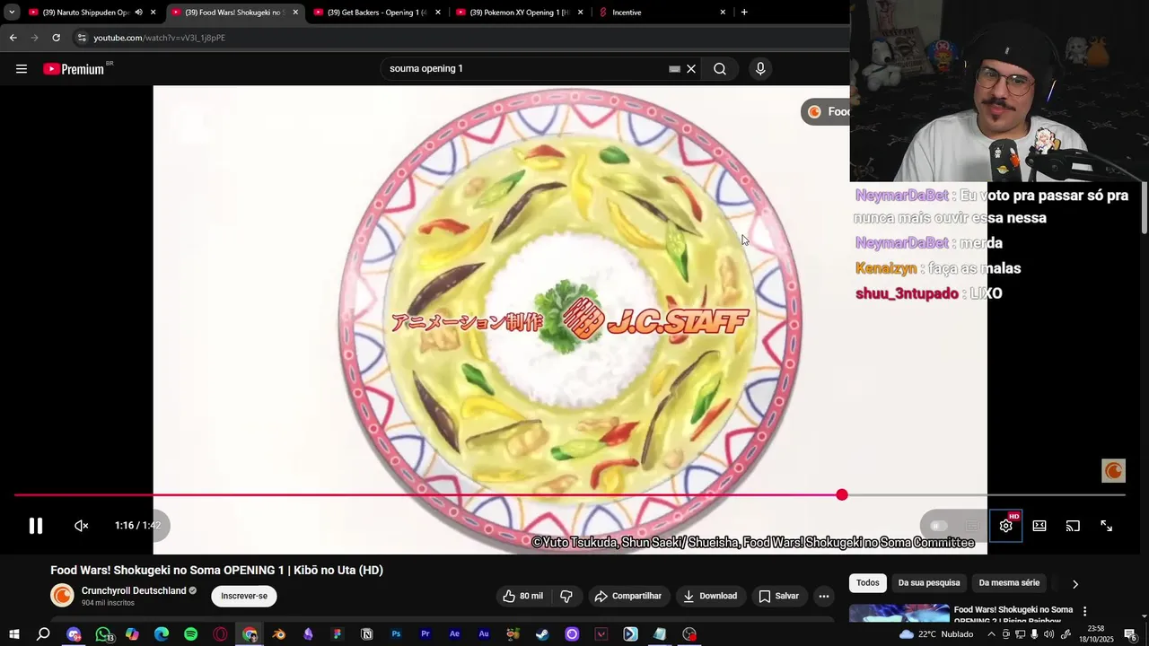Download the video
Screen dimensions: 1149x646
click(x=710, y=596)
